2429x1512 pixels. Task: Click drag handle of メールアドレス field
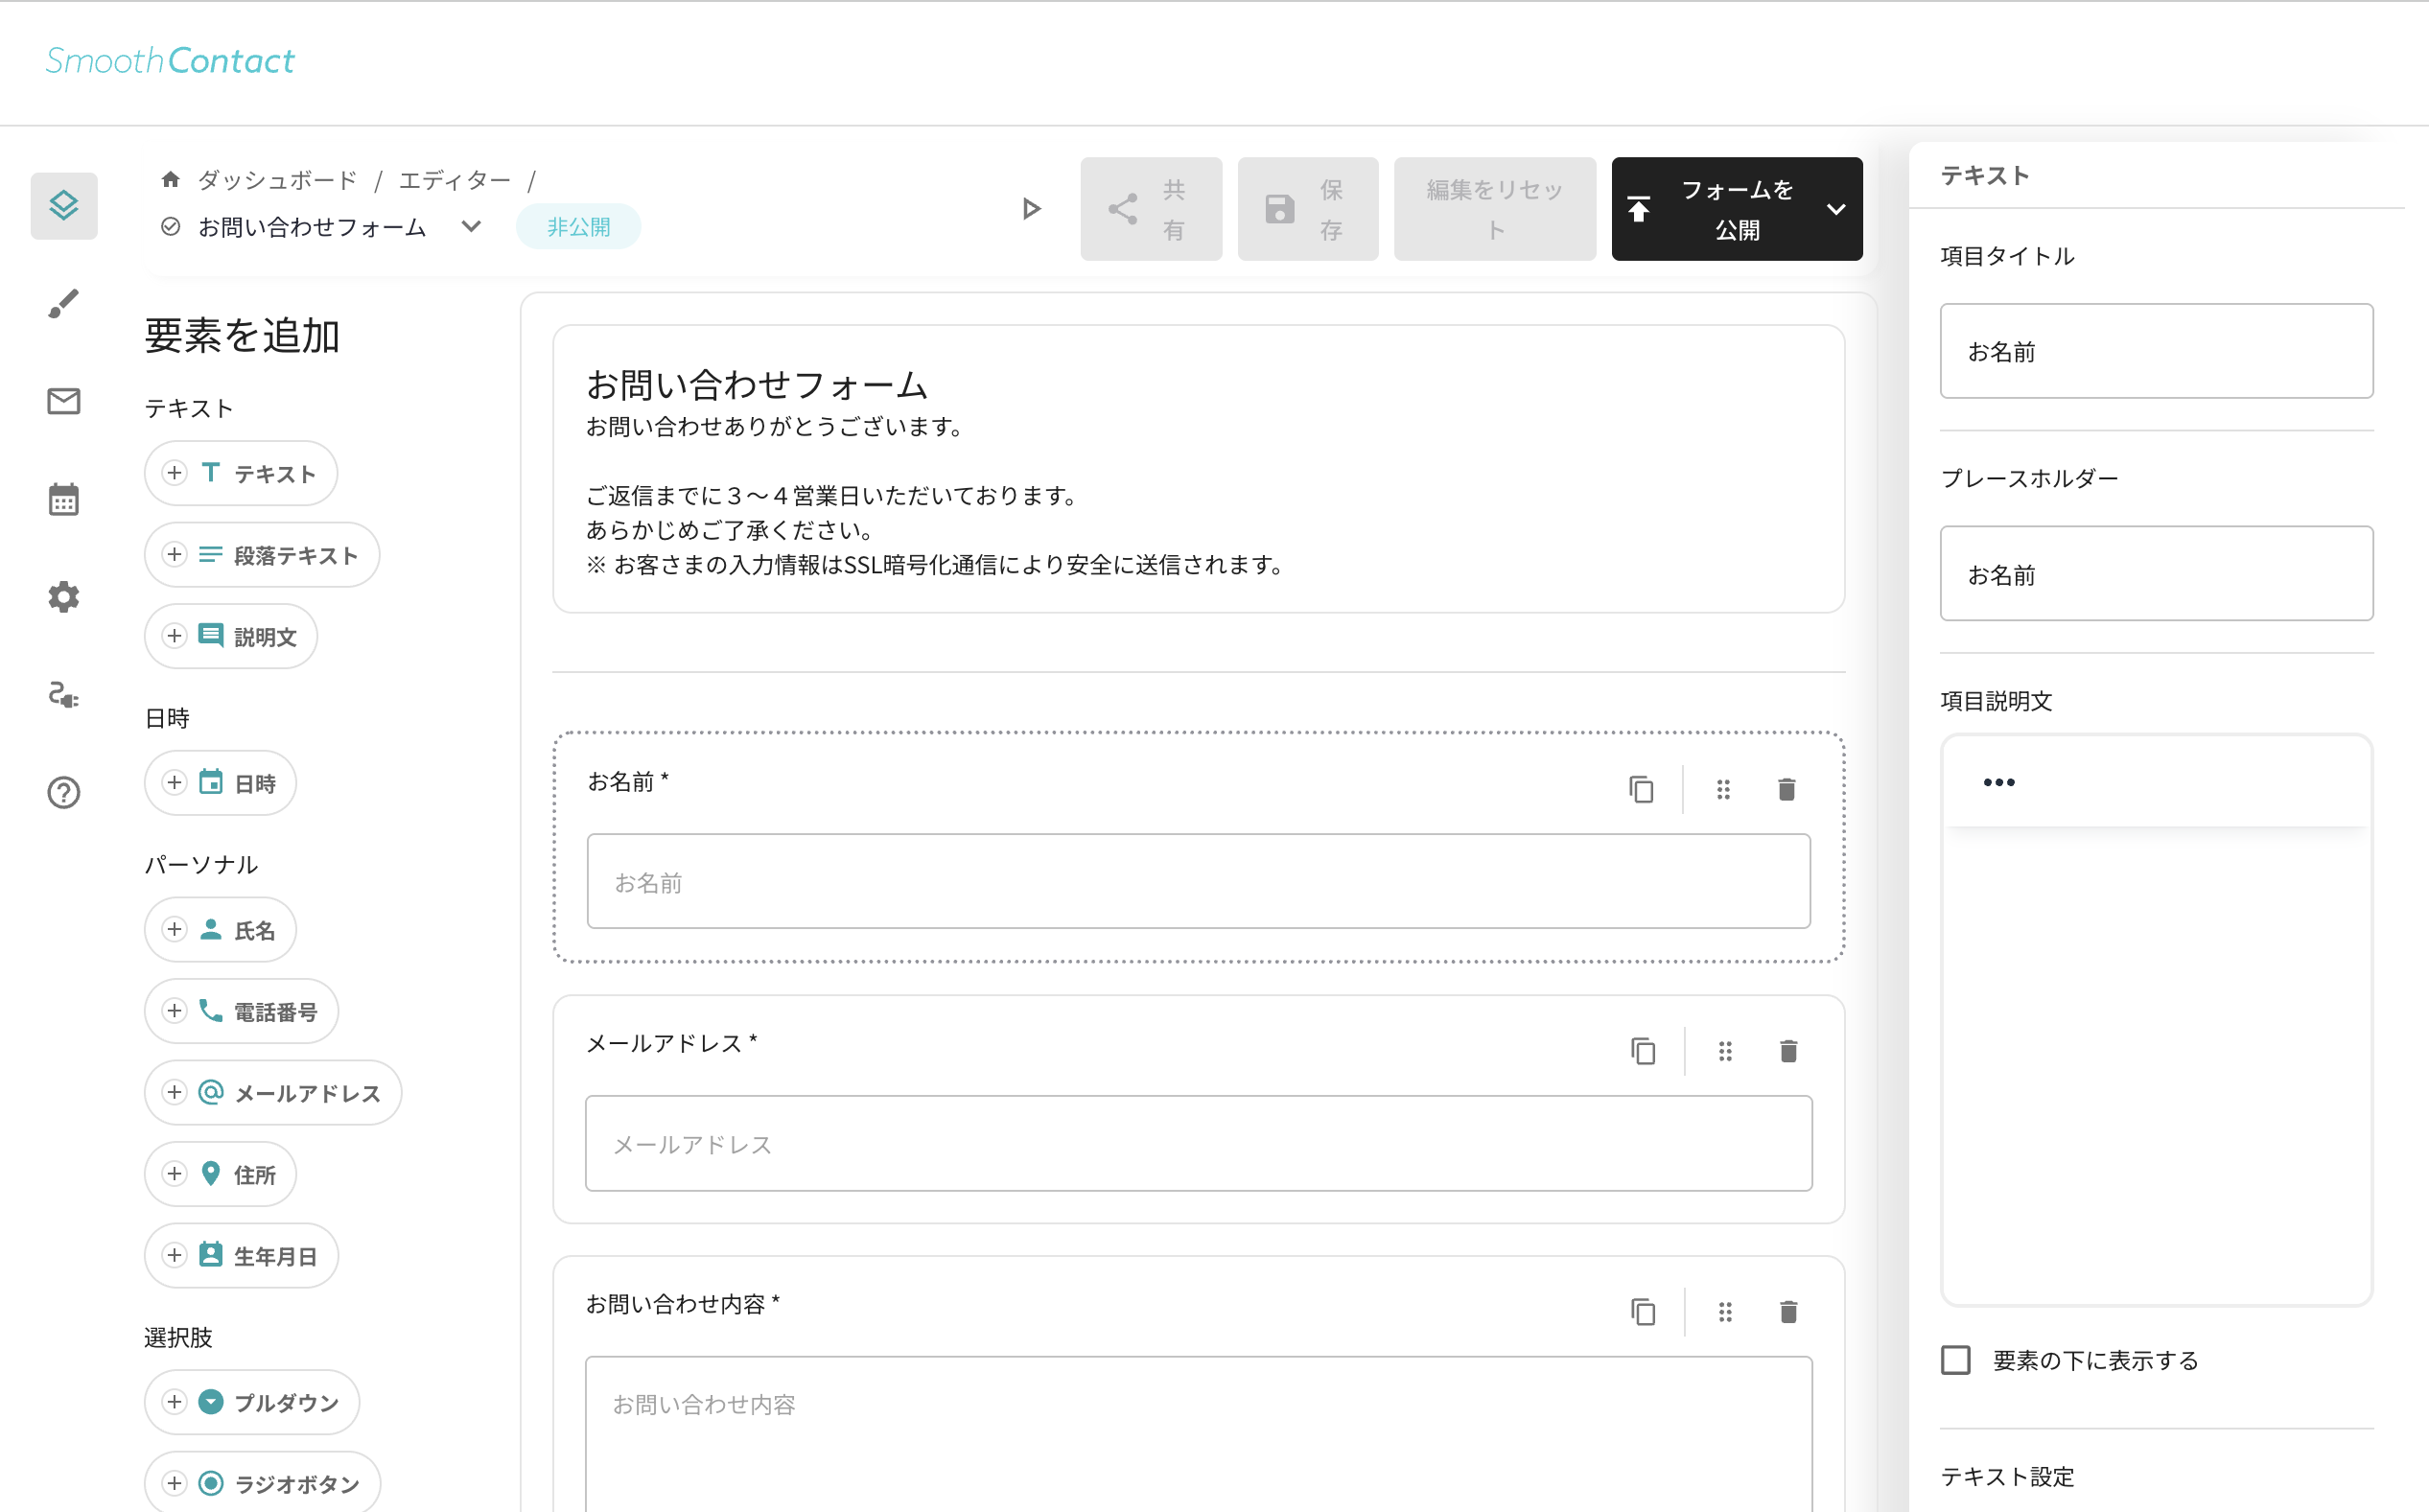point(1725,1051)
